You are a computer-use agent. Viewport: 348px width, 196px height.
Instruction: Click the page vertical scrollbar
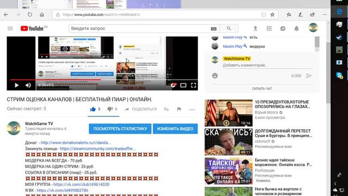pyautogui.click(x=328, y=72)
